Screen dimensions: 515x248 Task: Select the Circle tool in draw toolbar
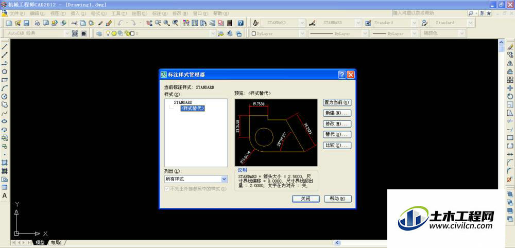[x=5, y=96]
